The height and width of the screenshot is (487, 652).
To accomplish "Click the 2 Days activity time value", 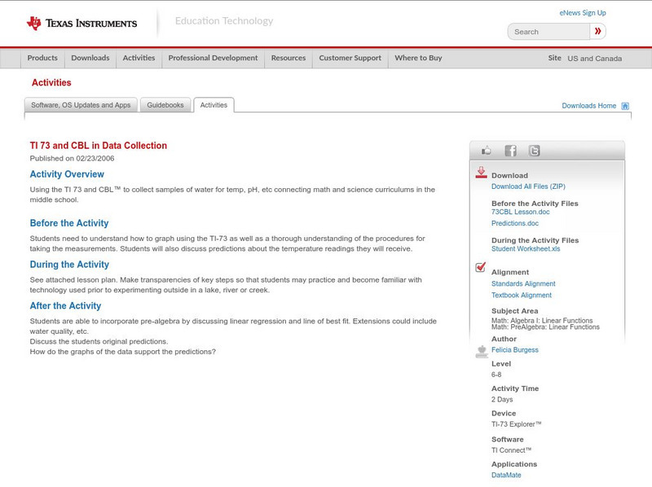I will [x=502, y=399].
